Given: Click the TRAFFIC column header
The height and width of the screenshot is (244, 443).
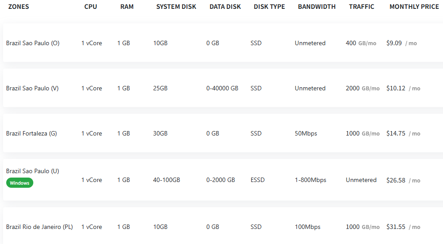Looking at the screenshot, I should [362, 7].
